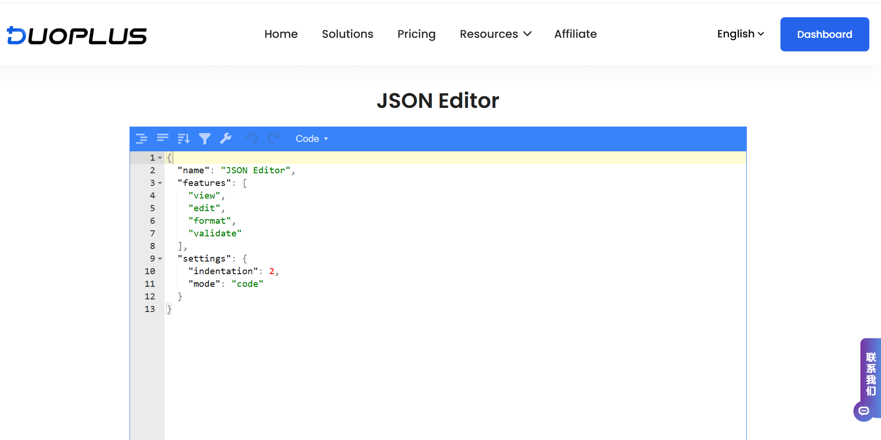Open the Pricing page link
Viewport: 881px width, 440px height.
[417, 34]
